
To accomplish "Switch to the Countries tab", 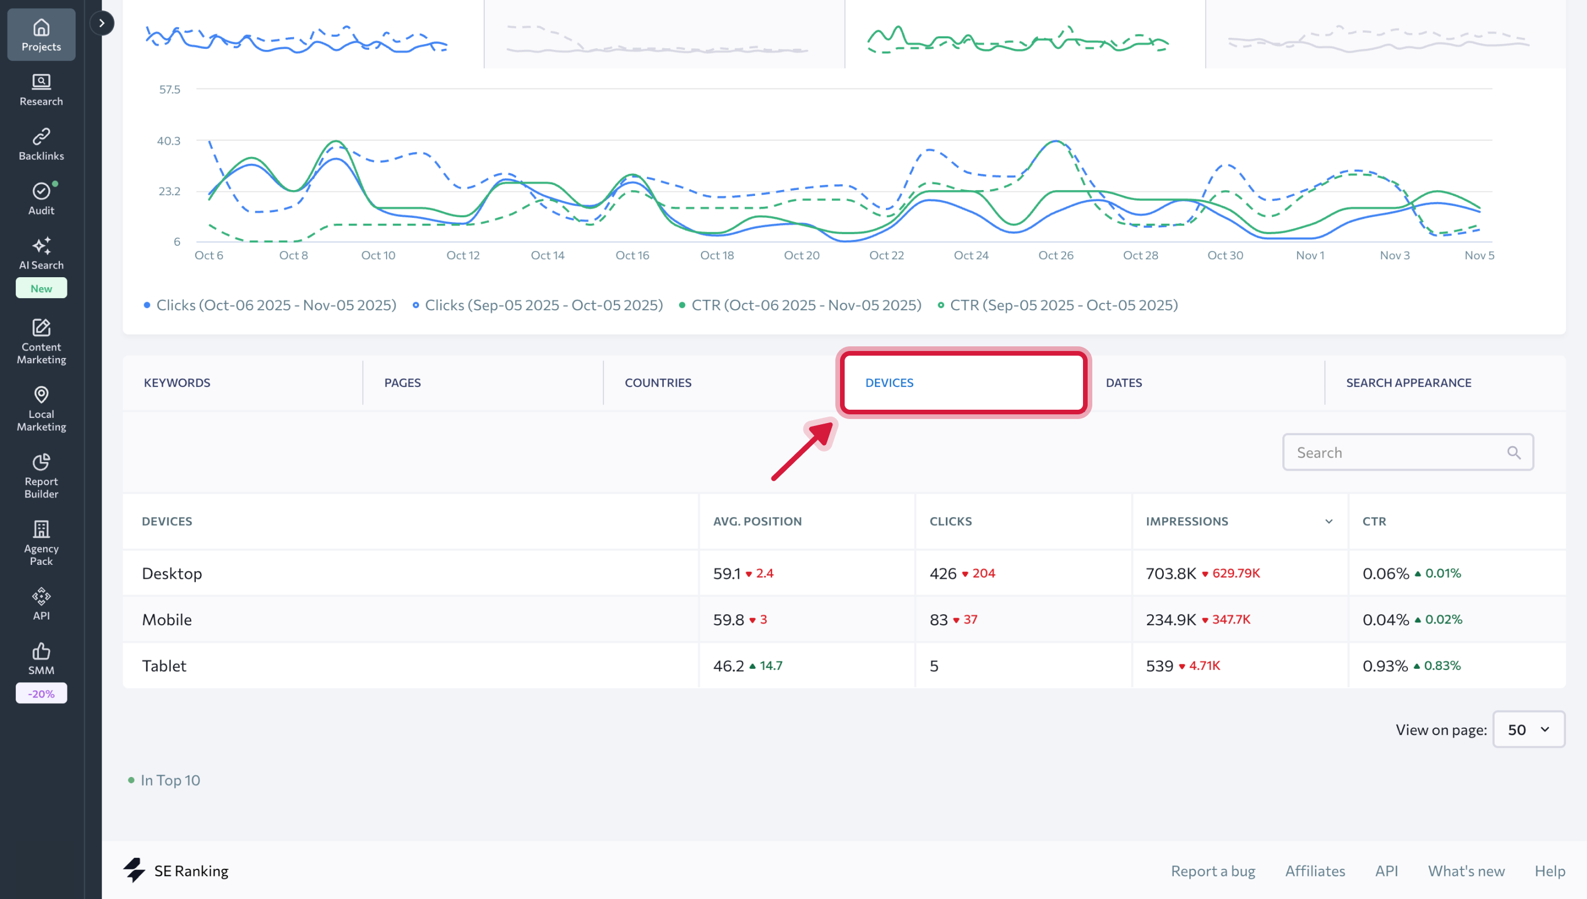I will (658, 382).
